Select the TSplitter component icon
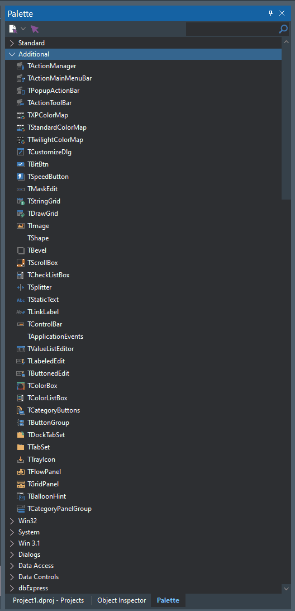The image size is (295, 611). (21, 287)
